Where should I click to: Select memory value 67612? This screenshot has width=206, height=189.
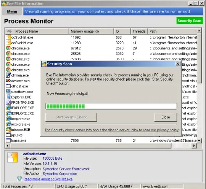coord(76,48)
